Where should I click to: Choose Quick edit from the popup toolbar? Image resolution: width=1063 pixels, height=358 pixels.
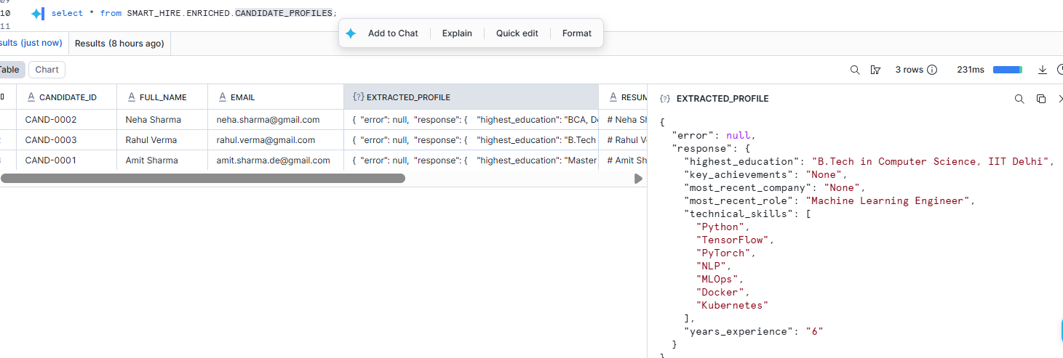point(517,33)
